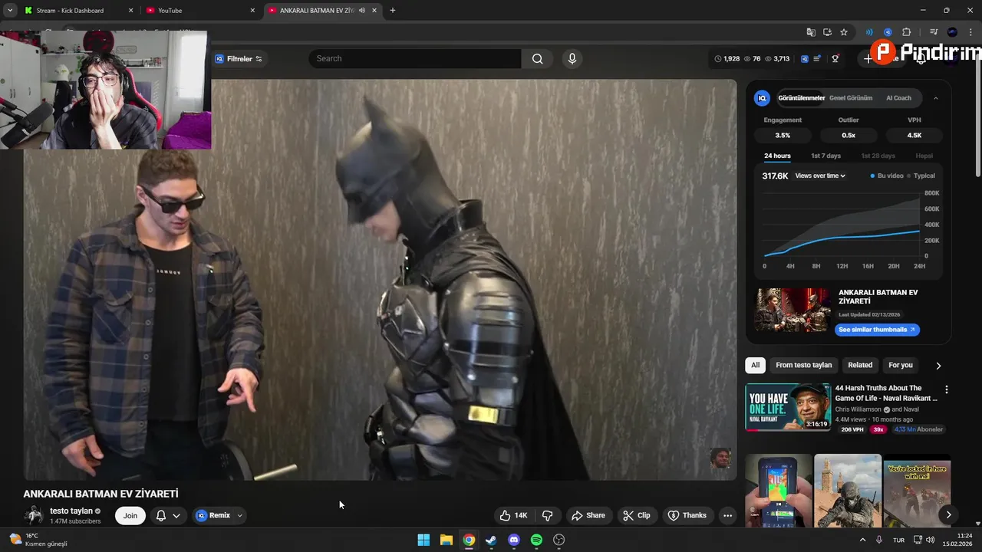Screen dimensions: 982x552
Task: Click the blue sound-wave extension icon
Action: [x=869, y=32]
